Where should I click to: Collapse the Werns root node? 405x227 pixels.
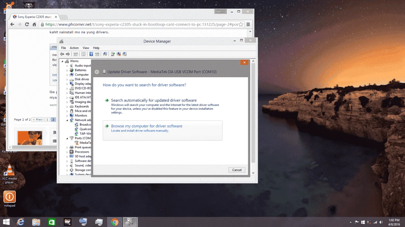62,61
